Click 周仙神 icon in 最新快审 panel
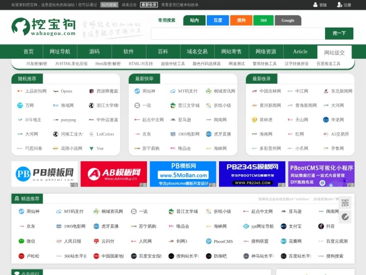Viewport: 366px width, 275px height. [x=137, y=91]
